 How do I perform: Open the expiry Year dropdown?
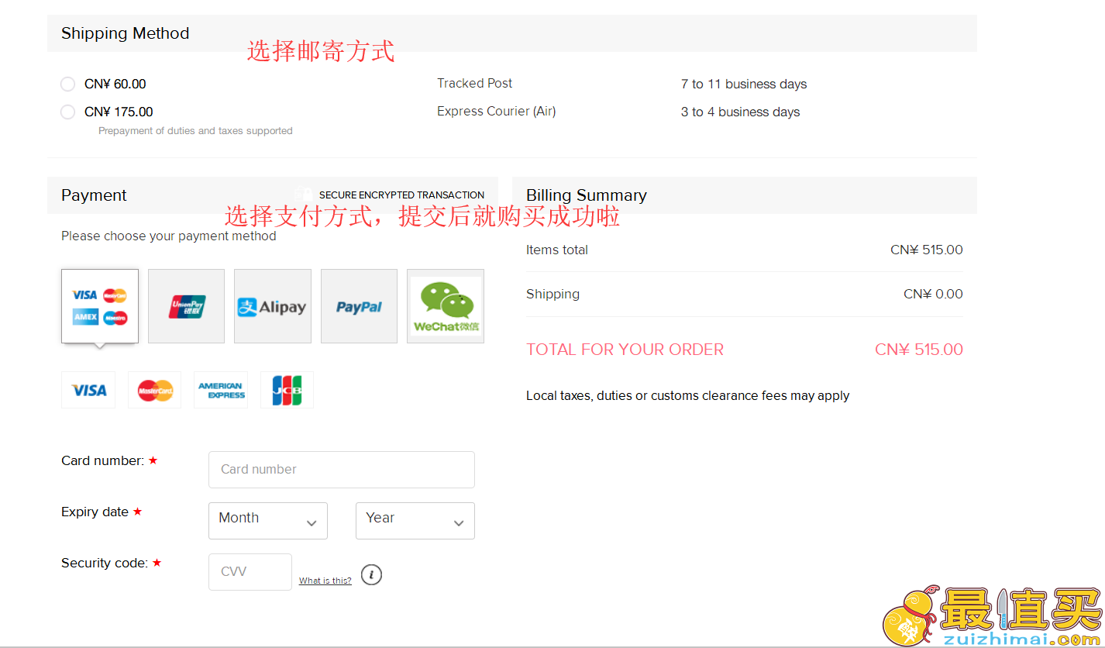click(x=415, y=521)
